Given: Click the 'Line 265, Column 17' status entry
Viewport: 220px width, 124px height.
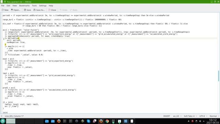Looking at the screenshot, I should (x=14, y=116).
